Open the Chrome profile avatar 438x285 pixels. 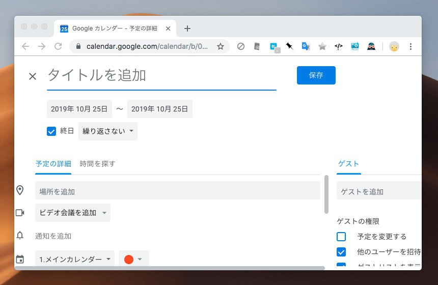point(394,46)
